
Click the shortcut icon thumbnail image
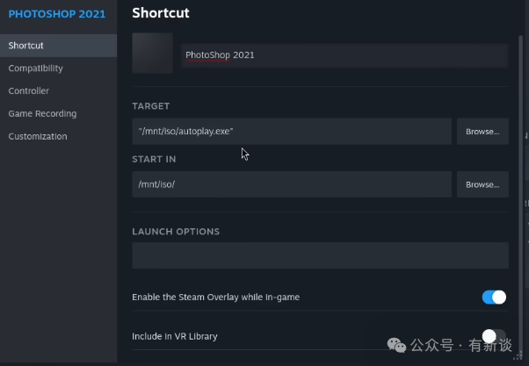pyautogui.click(x=152, y=54)
